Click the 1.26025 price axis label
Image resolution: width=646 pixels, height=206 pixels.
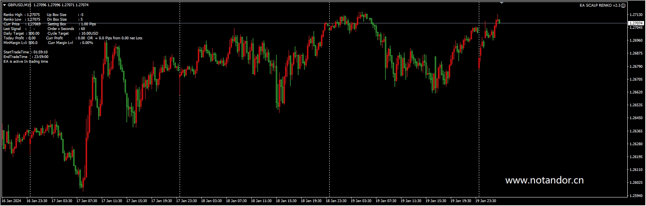pos(636,183)
